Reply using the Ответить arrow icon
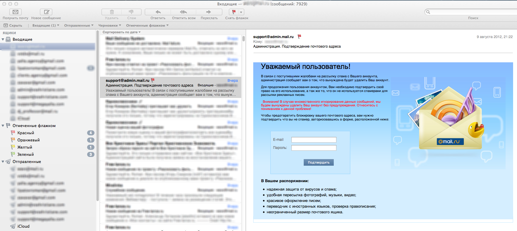517x231 pixels. (158, 12)
